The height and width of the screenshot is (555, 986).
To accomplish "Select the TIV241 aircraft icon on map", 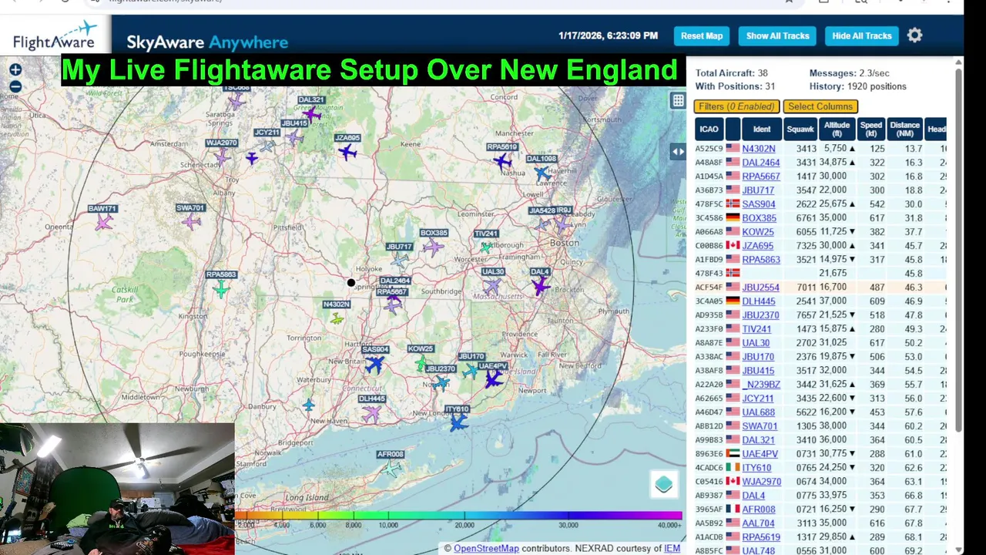I will 486,247.
